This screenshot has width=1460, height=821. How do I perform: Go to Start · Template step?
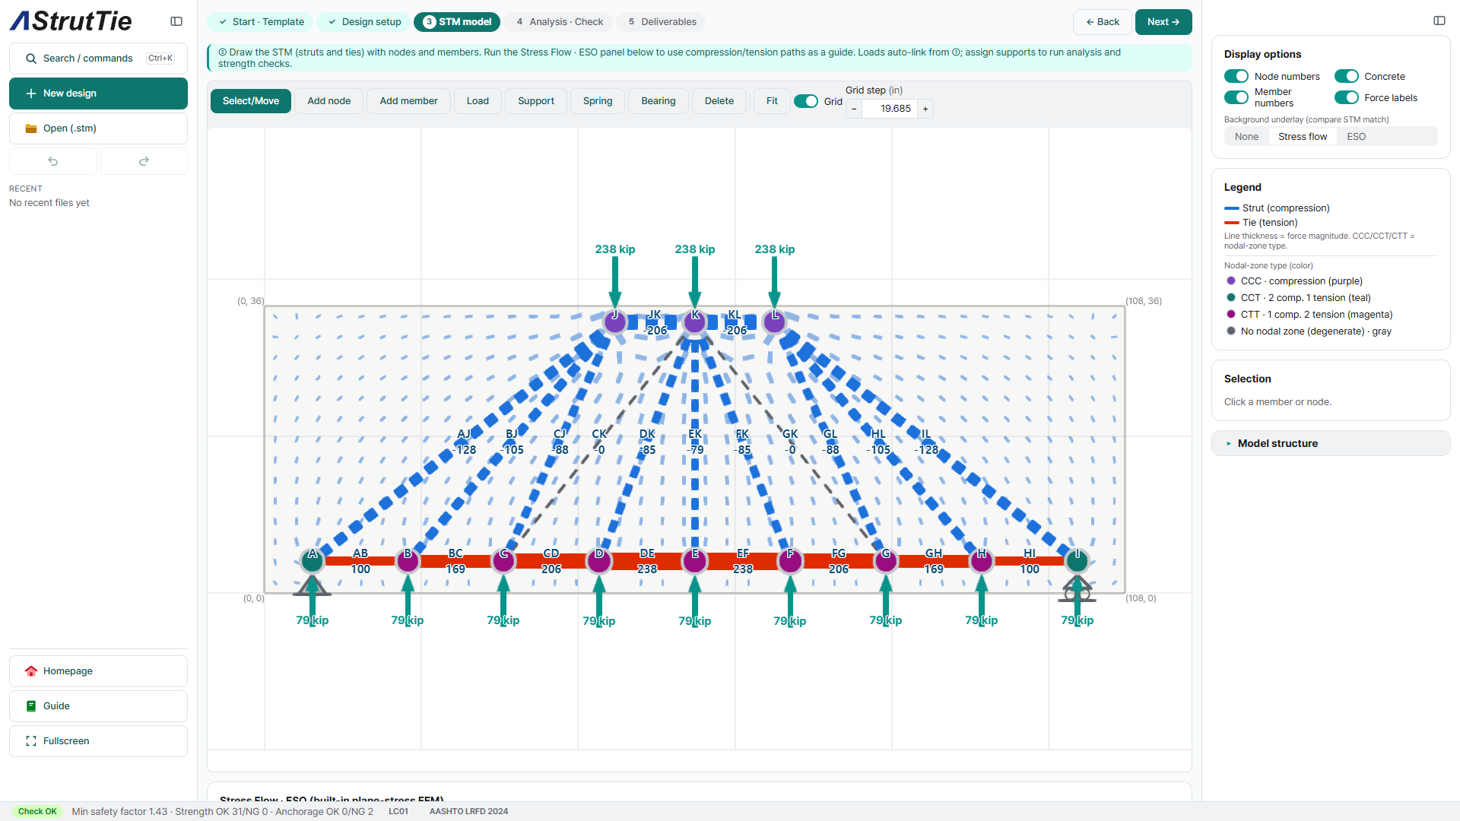tap(261, 22)
